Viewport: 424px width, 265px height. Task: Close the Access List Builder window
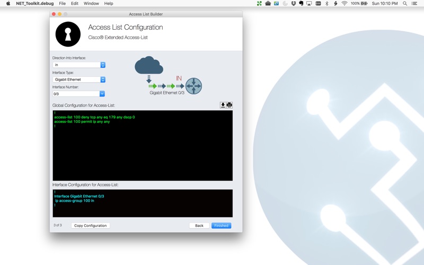click(x=54, y=14)
